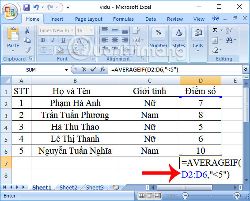Expand the formula bar

click(246, 69)
